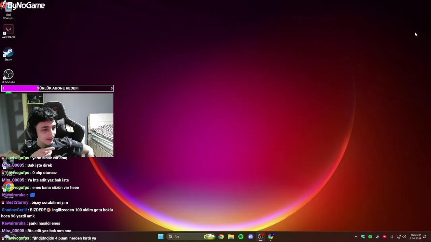This screenshot has width=431, height=242.
Task: Launch OBS Studio from the desktop
Action: click(x=8, y=76)
